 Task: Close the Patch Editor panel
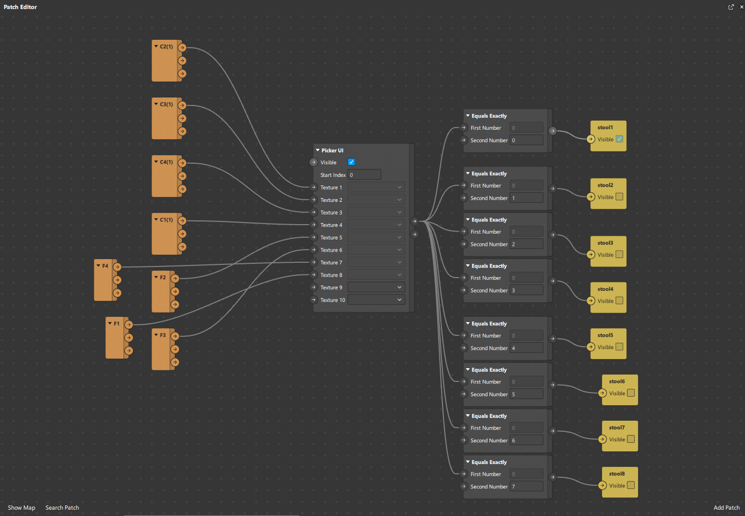741,7
